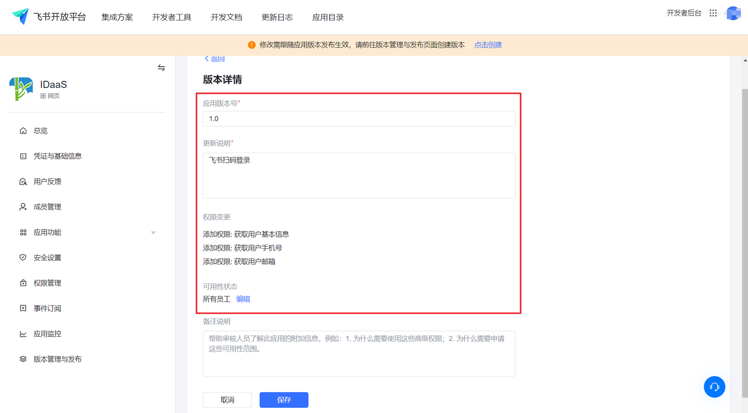Click the 返回 back link
748x413 pixels.
(215, 58)
